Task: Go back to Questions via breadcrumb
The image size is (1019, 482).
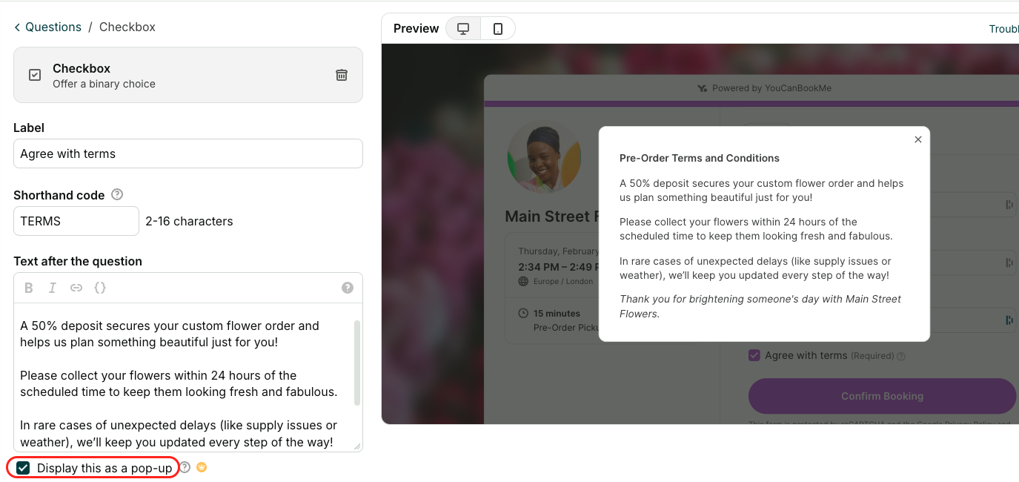Action: coord(47,27)
